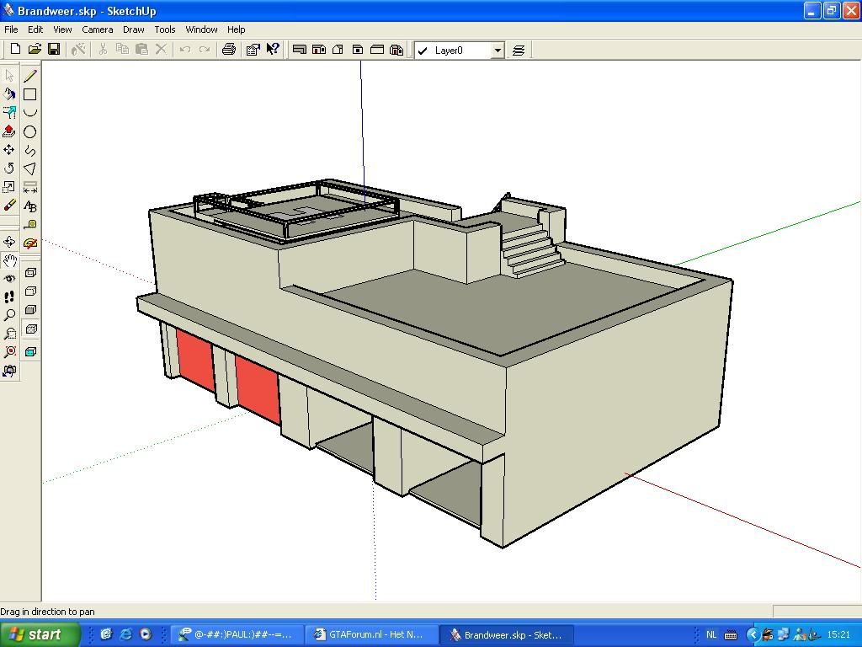The width and height of the screenshot is (862, 647).
Task: Select the Line pencil tool
Action: pos(30,76)
